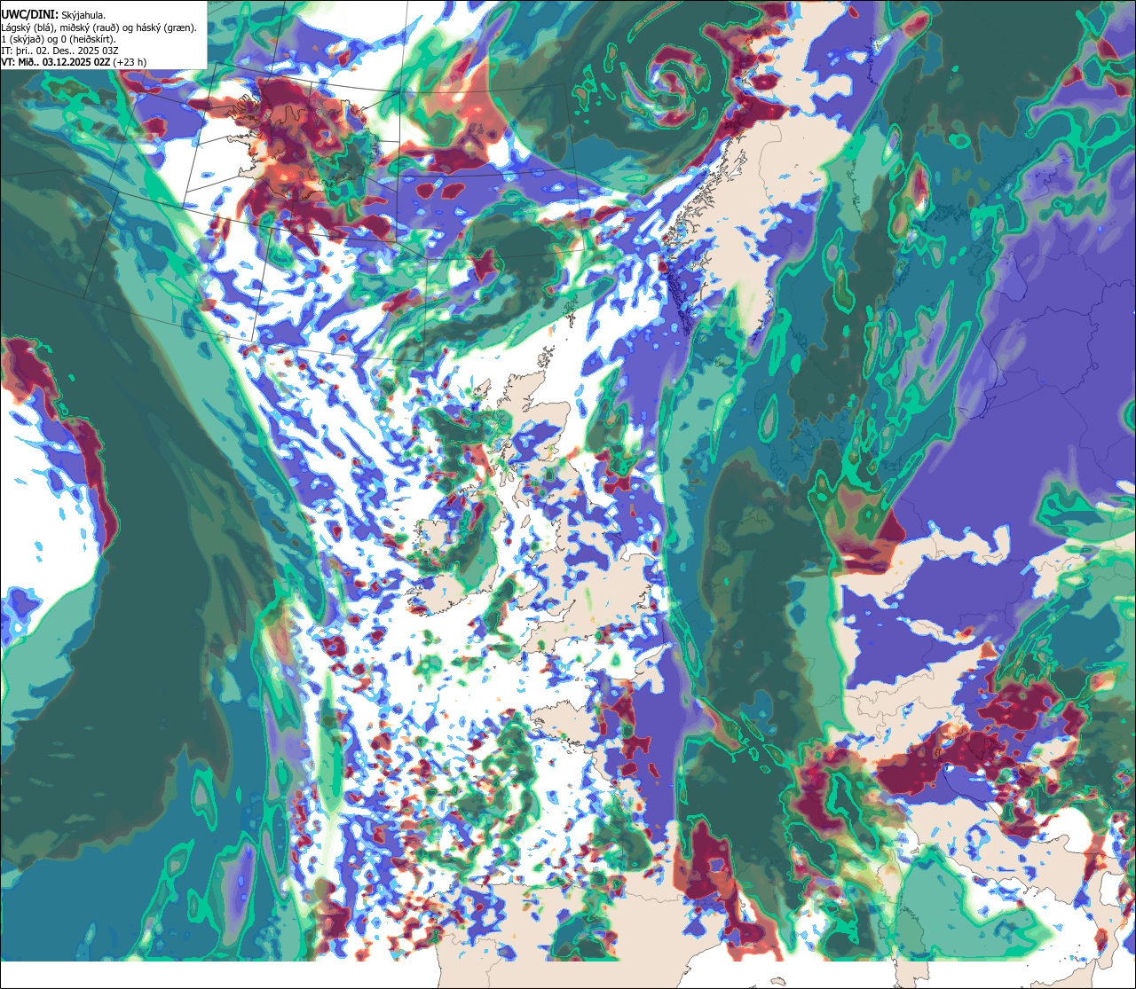Click the 'Lágský (blá), miðský (rauð)' legend line

[99, 27]
